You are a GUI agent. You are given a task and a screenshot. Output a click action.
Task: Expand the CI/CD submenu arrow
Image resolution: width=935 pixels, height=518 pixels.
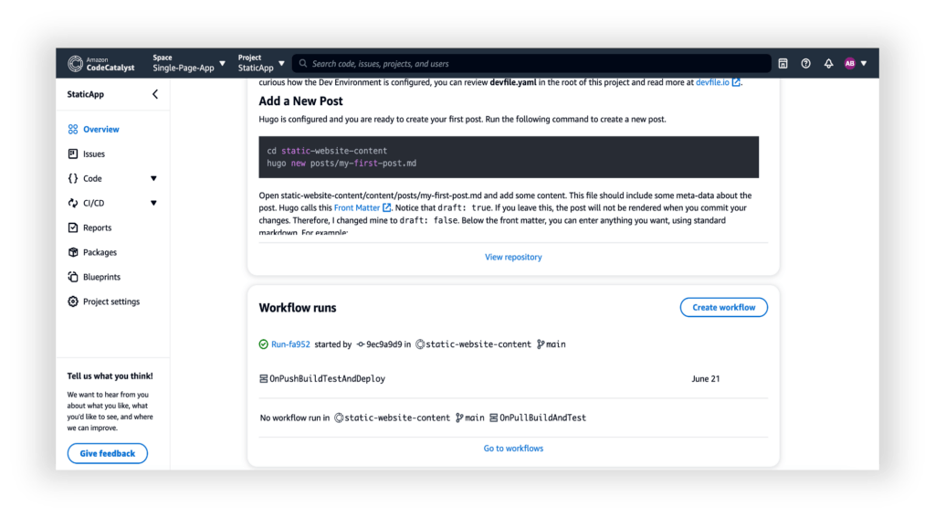coord(153,203)
